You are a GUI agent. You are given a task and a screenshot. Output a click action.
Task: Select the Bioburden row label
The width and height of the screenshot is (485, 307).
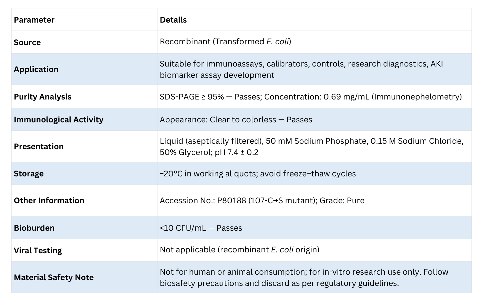[34, 228]
